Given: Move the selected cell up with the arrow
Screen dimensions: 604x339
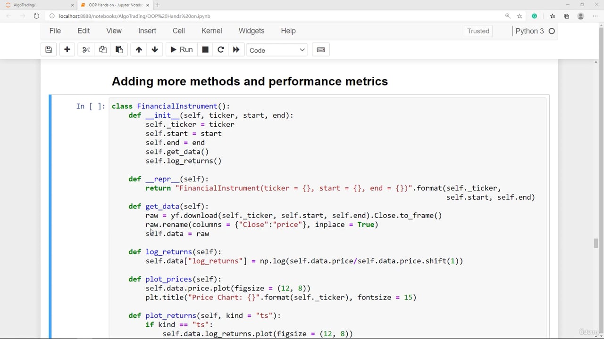Looking at the screenshot, I should [139, 49].
